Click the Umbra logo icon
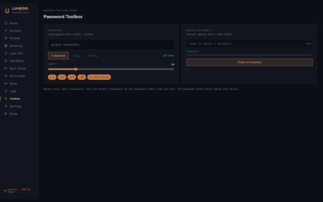Image resolution: width=323 pixels, height=202 pixels. click(x=7, y=11)
